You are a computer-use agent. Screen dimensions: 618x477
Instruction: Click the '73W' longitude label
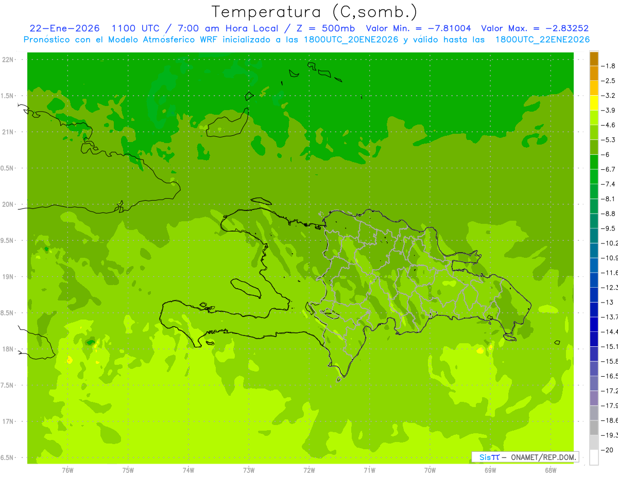tap(249, 470)
